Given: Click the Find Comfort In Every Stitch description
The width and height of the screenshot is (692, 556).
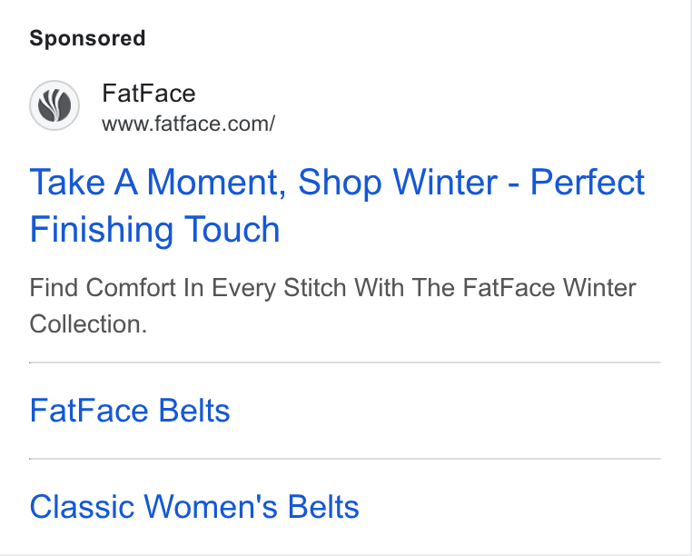Looking at the screenshot, I should 332,305.
